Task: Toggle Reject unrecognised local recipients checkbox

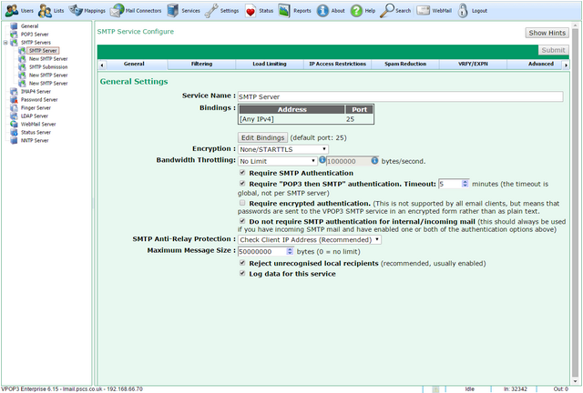Action: point(242,263)
